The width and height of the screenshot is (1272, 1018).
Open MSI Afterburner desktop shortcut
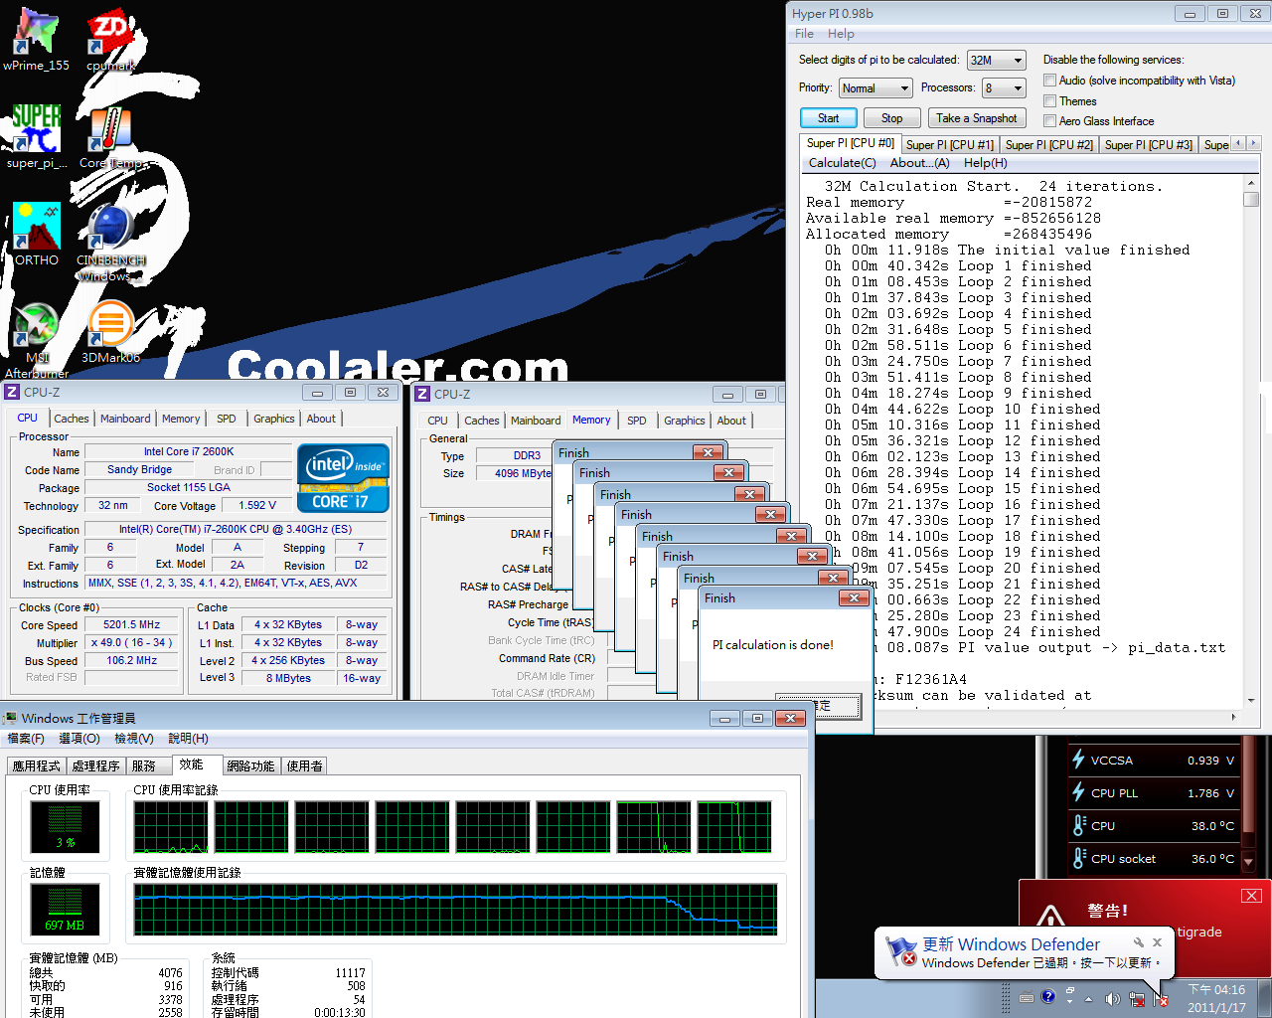click(37, 328)
